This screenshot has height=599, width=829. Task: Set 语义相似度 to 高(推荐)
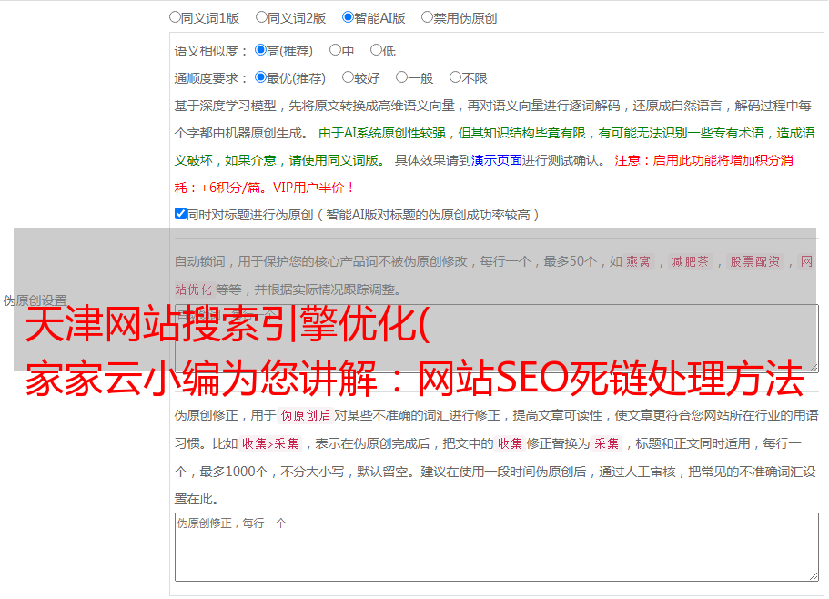260,50
